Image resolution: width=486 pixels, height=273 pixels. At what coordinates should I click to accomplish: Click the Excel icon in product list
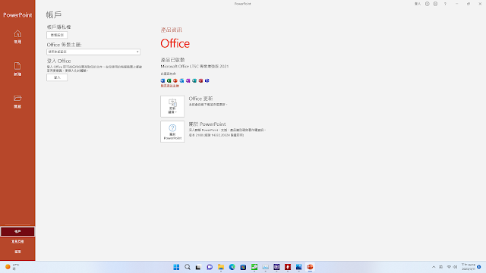[x=169, y=80]
